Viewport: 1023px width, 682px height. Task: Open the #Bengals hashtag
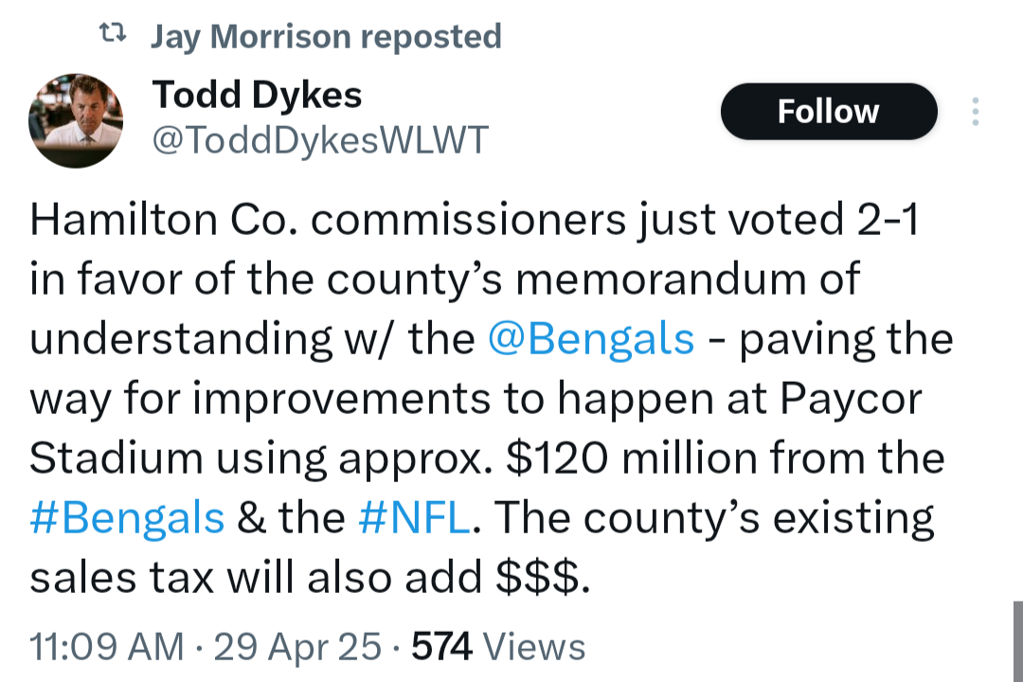click(x=127, y=518)
